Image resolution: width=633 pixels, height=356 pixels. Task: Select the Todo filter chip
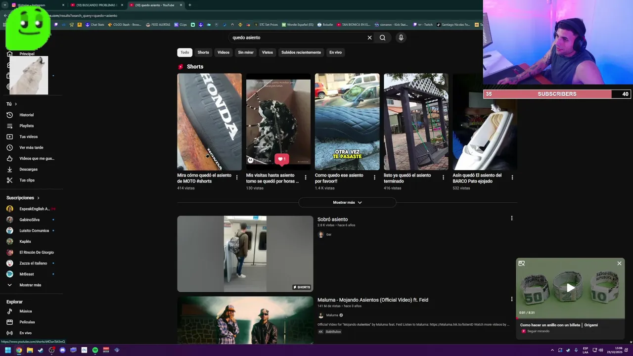click(x=184, y=52)
